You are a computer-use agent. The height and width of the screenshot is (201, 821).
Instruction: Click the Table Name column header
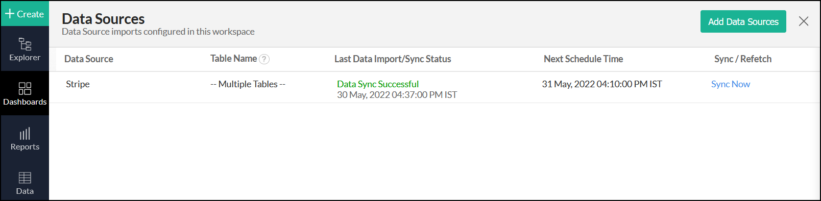pyautogui.click(x=234, y=59)
